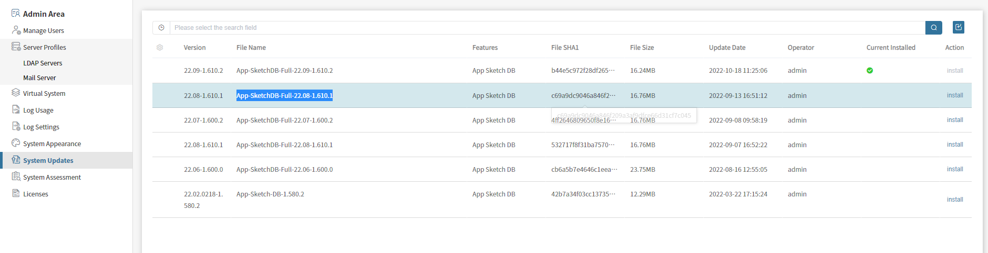Screen dimensions: 988x253
Task: Install version 22.08-1.610.1 in highlighted row
Action: 954,95
